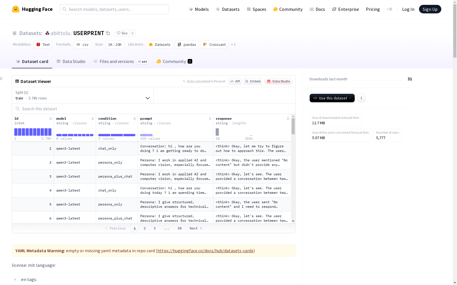Click the Text modality tag
Screen dimensions: 457x285
click(43, 44)
